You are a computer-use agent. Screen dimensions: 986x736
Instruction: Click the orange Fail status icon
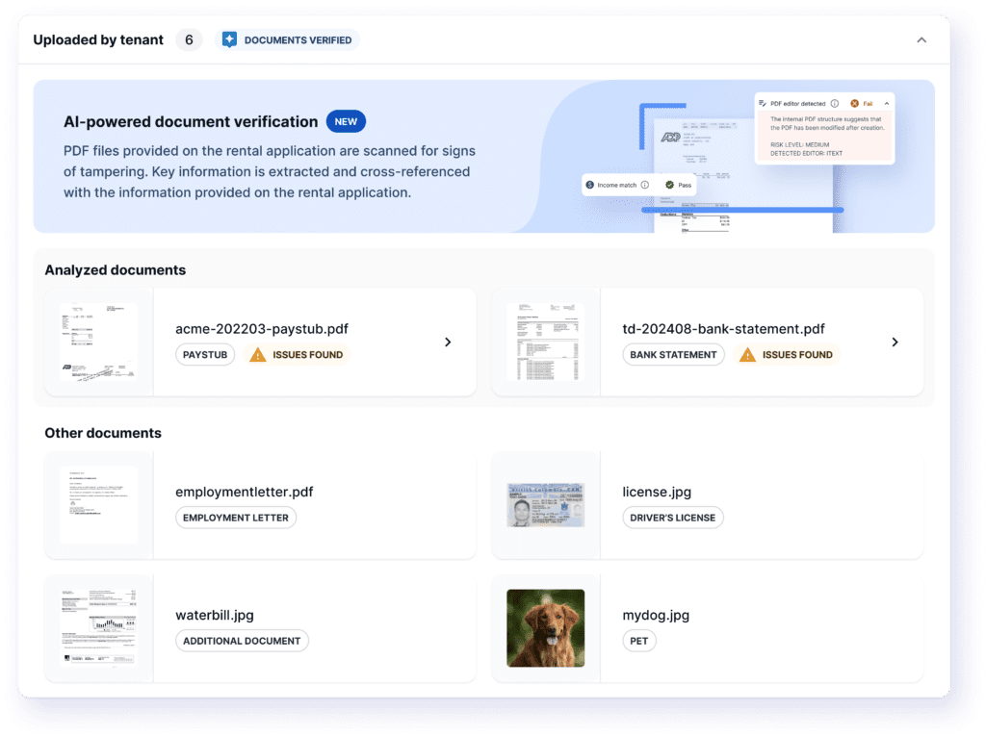tap(854, 103)
